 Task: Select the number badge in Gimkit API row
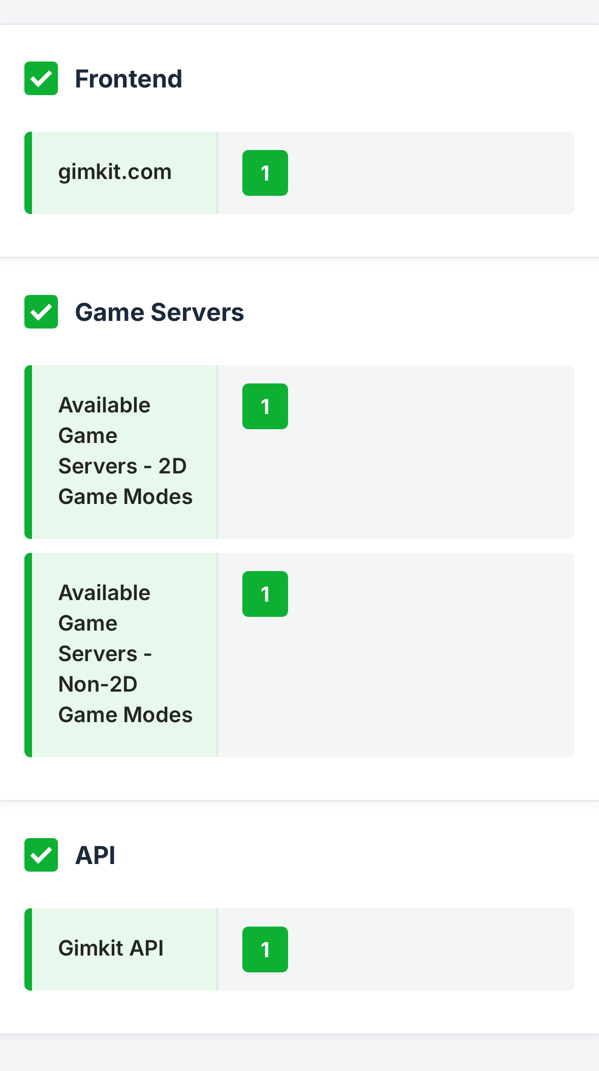pyautogui.click(x=265, y=949)
